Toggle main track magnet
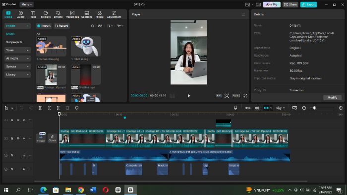 (248, 108)
